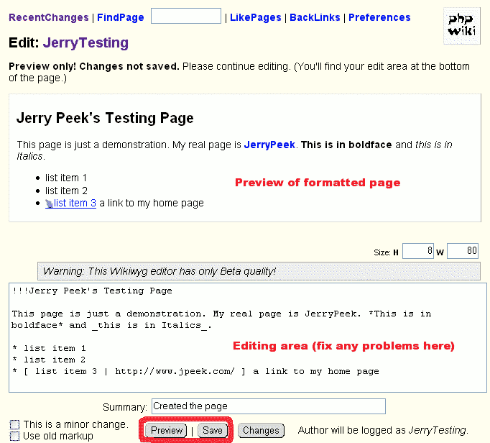Click the JerryTesting page title link
This screenshot has height=443, width=490.
(85, 42)
